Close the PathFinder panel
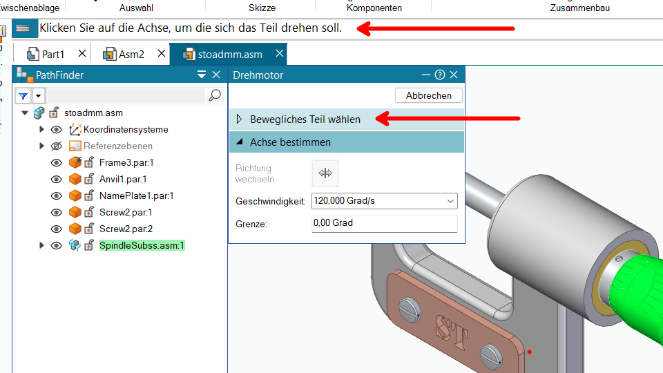This screenshot has height=373, width=663. [216, 75]
